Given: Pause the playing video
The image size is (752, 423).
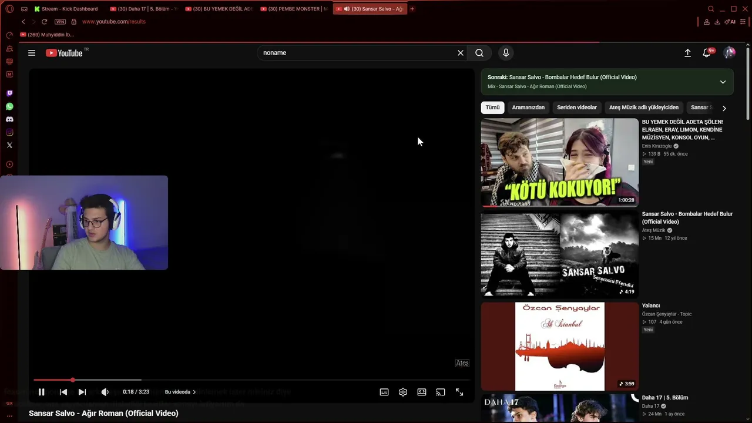Looking at the screenshot, I should coord(41,392).
